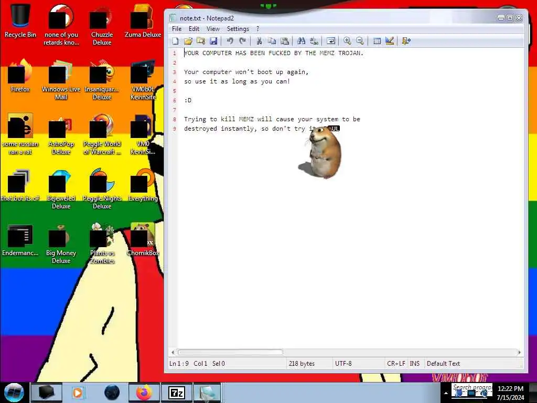This screenshot has width=537, height=403.
Task: Select the AstroPop Deluxe desktop icon
Action: point(61,134)
